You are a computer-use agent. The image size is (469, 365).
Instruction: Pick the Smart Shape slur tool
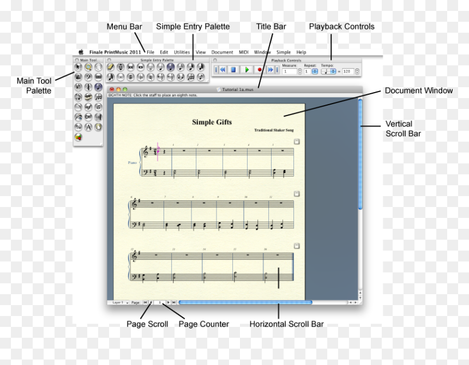point(79,107)
